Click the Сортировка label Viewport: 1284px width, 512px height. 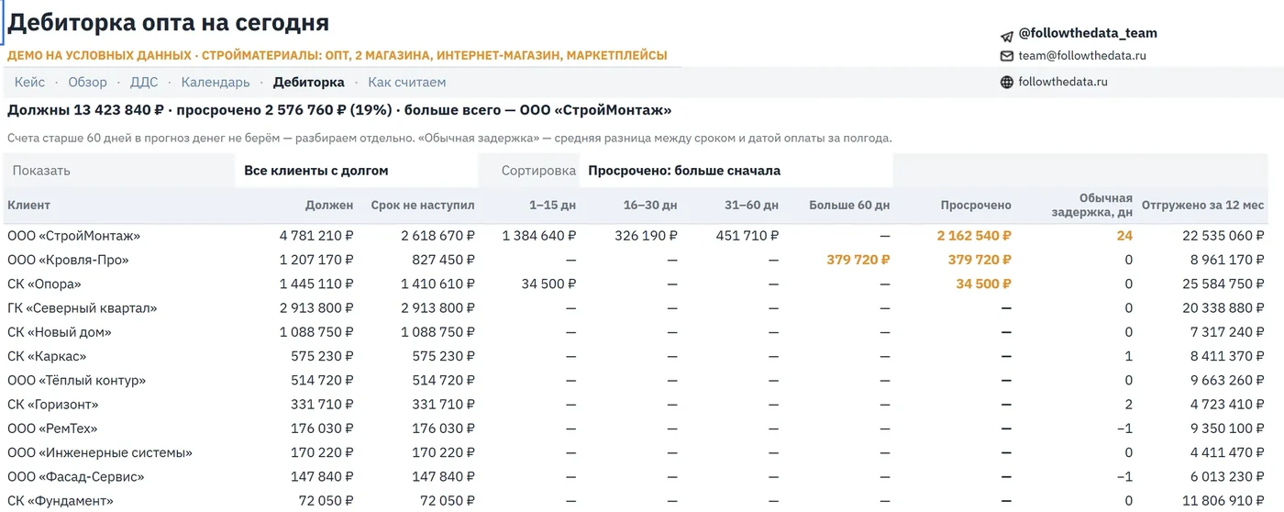(x=538, y=171)
